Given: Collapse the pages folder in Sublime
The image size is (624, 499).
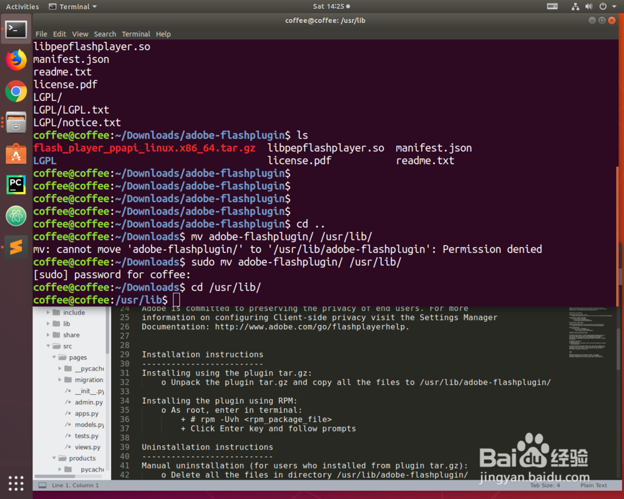Looking at the screenshot, I should (54, 357).
